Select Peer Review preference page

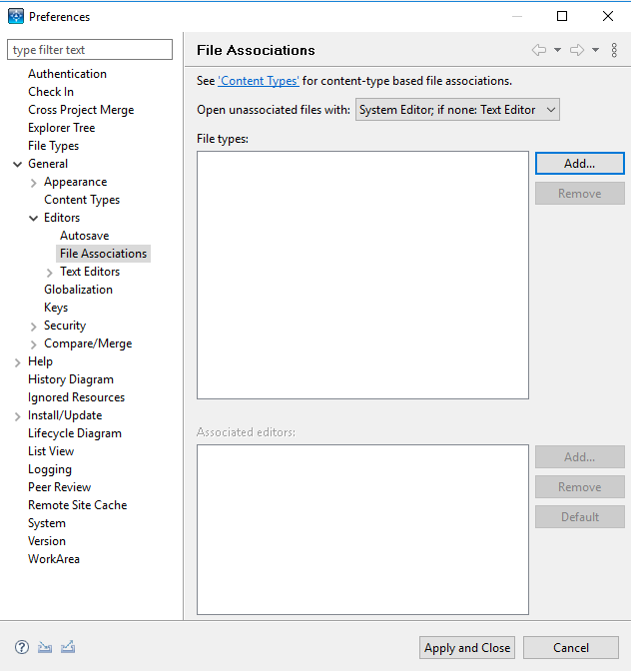[x=60, y=487]
